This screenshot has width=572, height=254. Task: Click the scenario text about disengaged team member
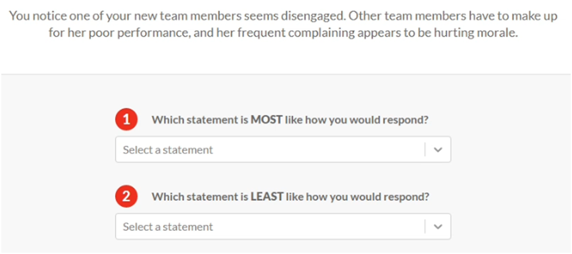283,25
